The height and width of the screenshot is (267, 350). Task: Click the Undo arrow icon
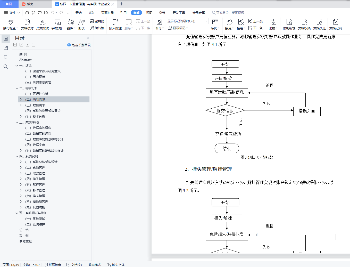[x=53, y=12]
